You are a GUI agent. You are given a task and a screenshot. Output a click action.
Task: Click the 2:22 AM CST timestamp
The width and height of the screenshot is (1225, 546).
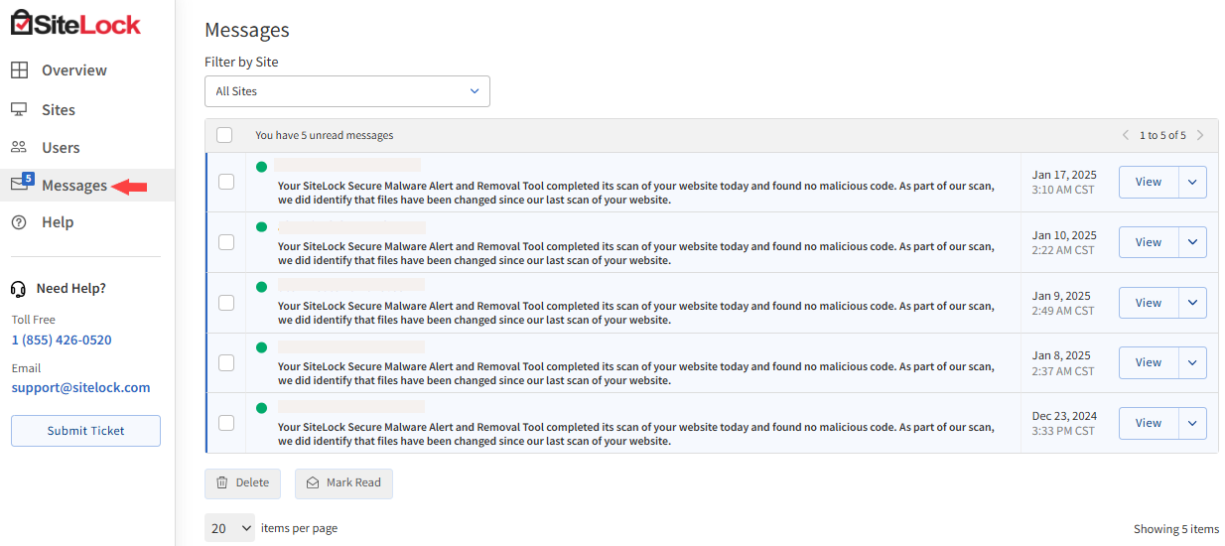1063,250
